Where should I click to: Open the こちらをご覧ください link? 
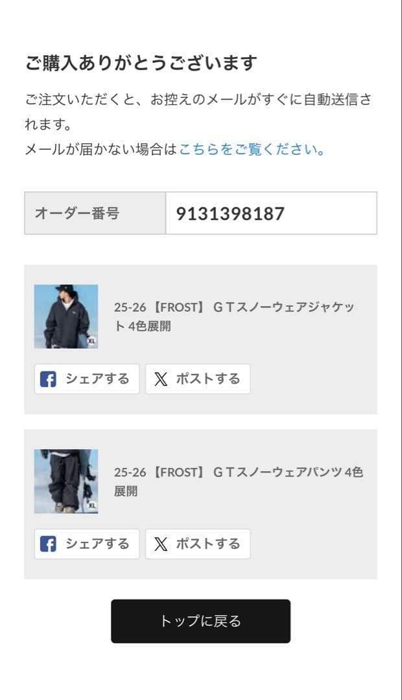tap(252, 150)
